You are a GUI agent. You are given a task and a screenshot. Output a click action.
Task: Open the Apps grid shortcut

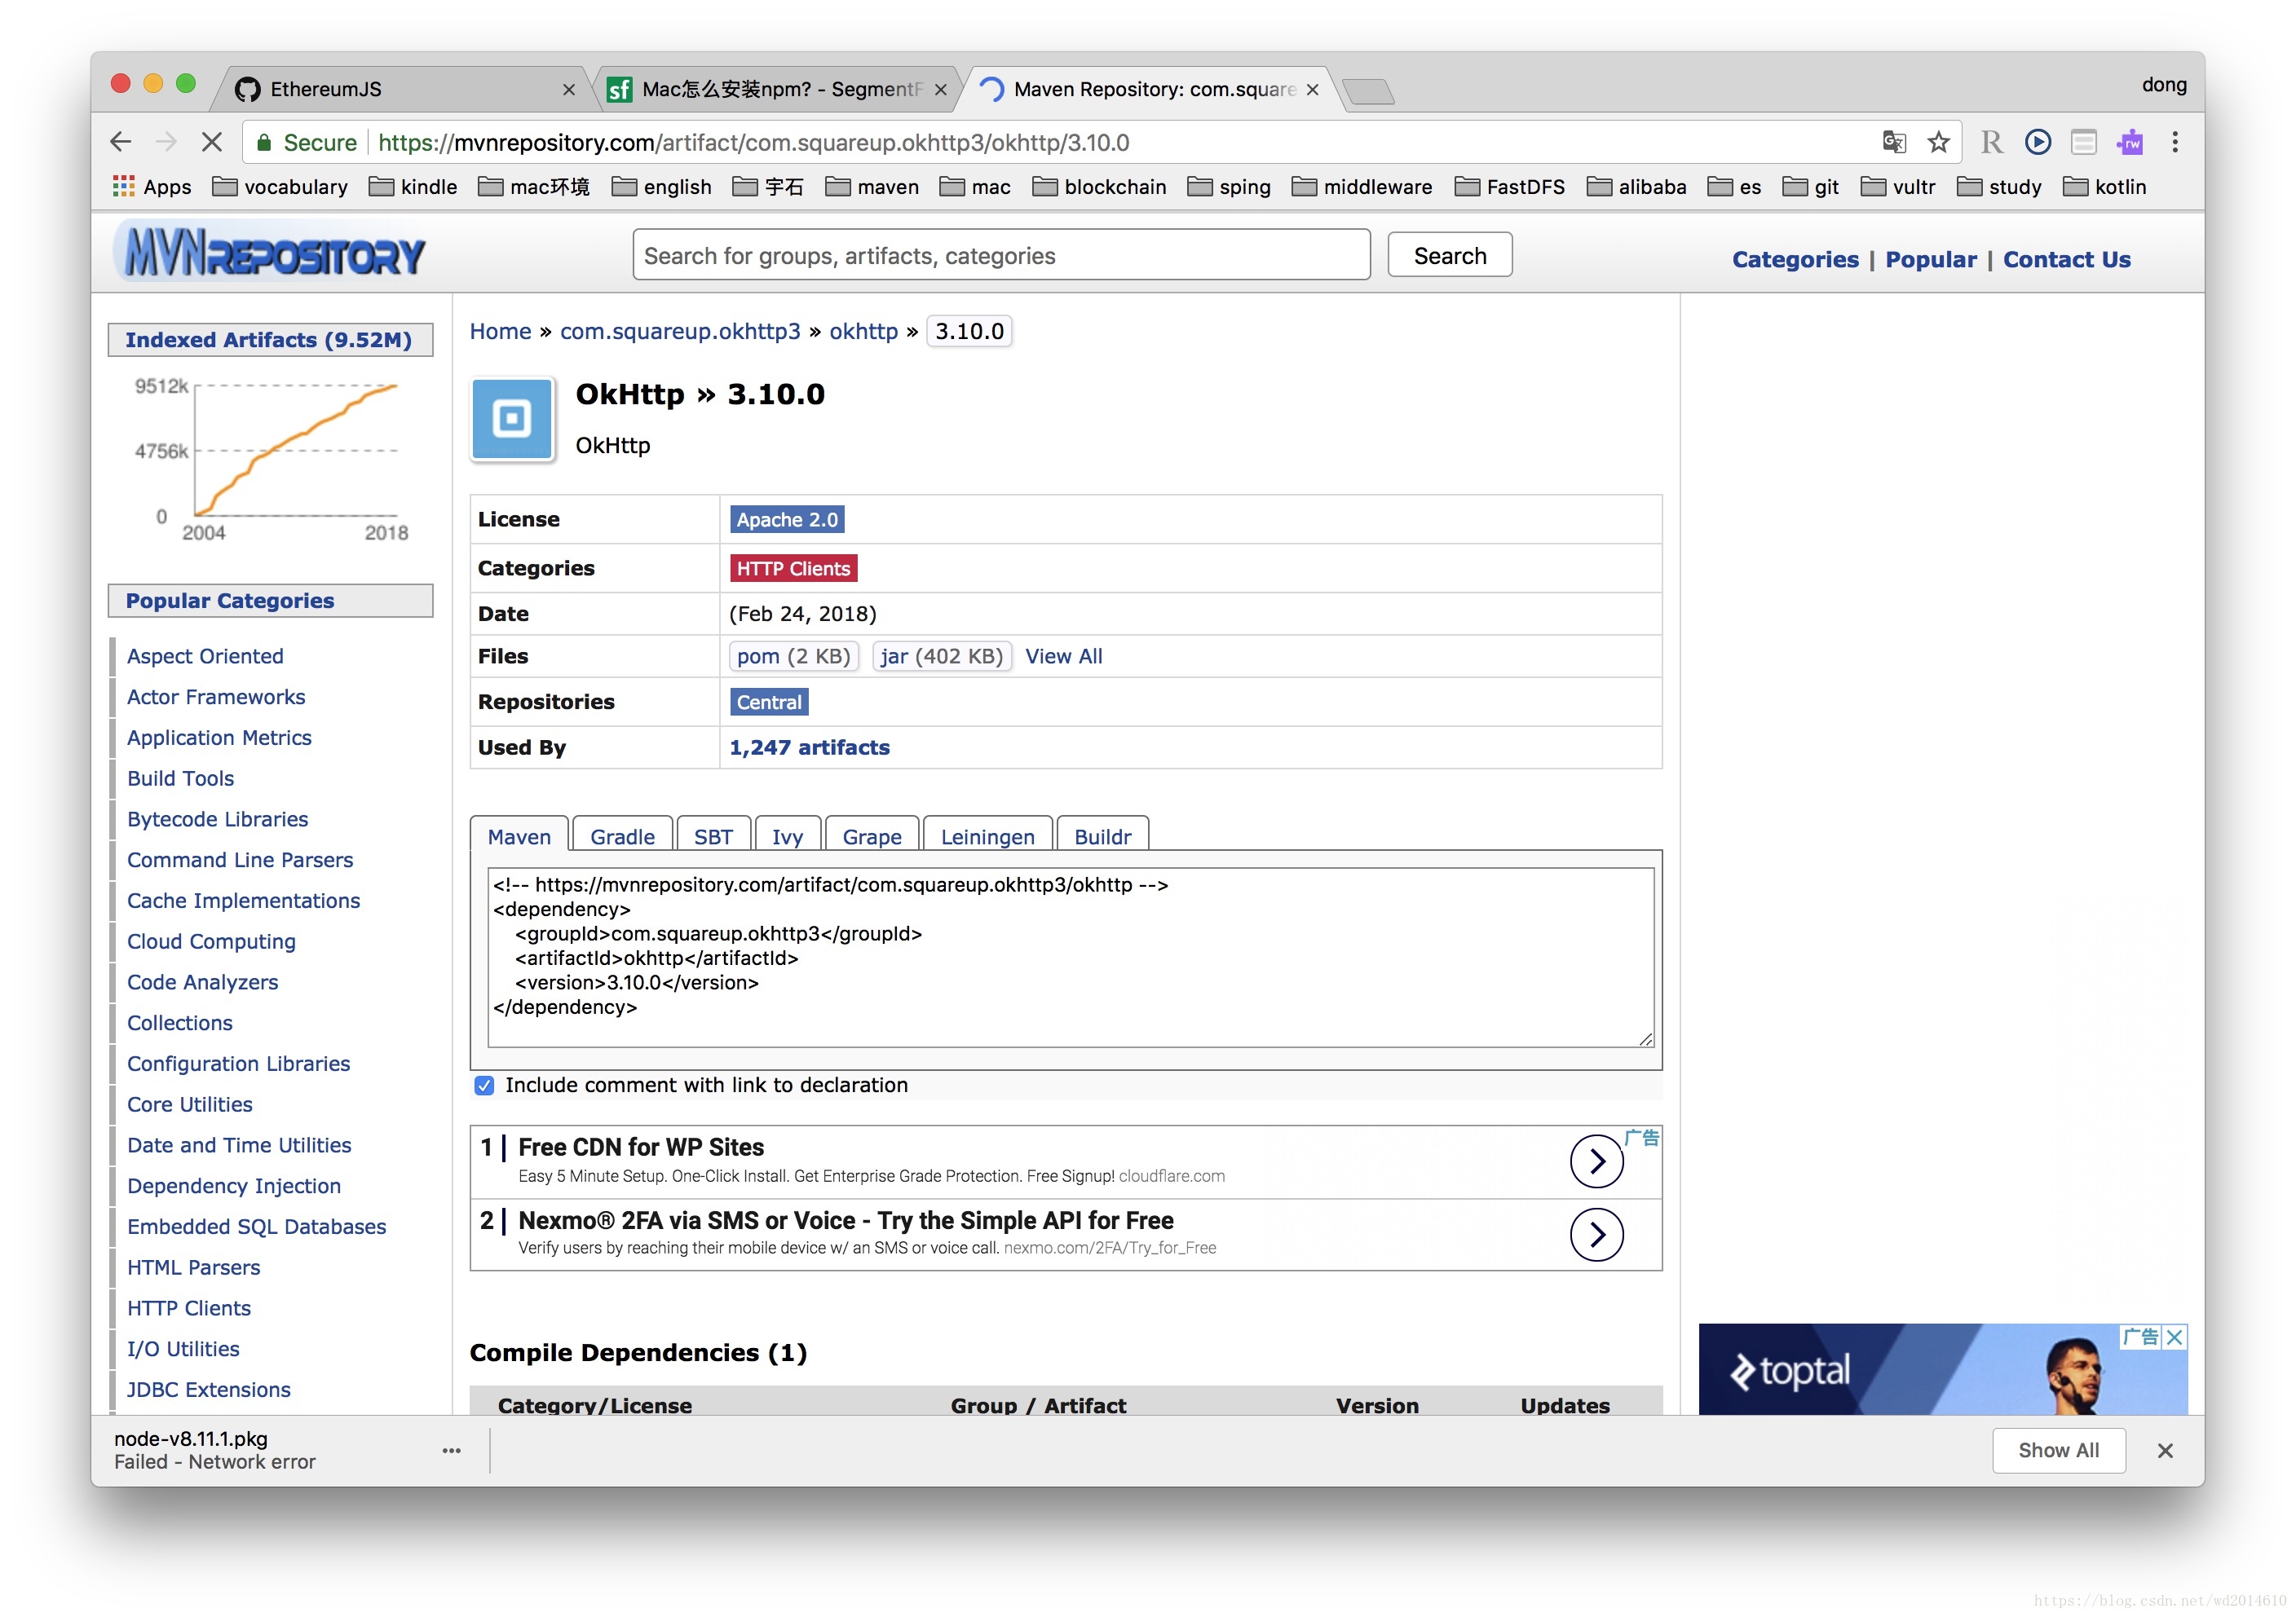pos(152,187)
